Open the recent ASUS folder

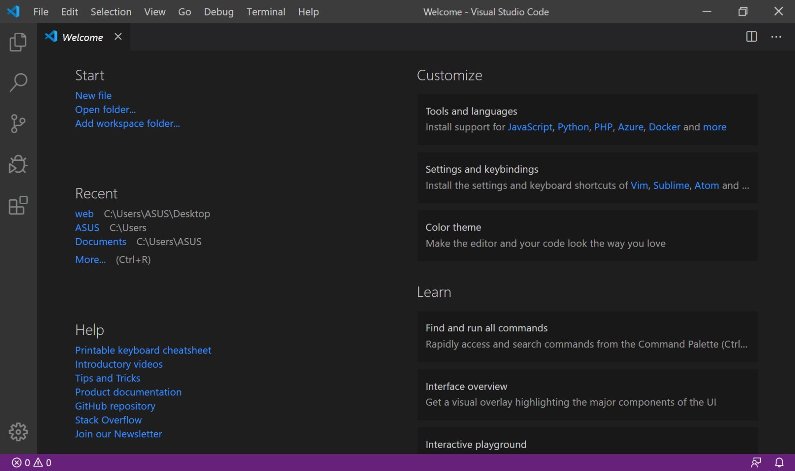tap(87, 228)
